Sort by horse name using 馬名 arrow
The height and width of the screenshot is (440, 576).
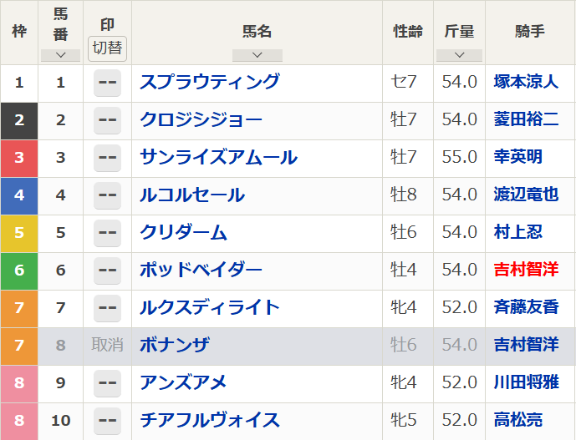coord(257,55)
